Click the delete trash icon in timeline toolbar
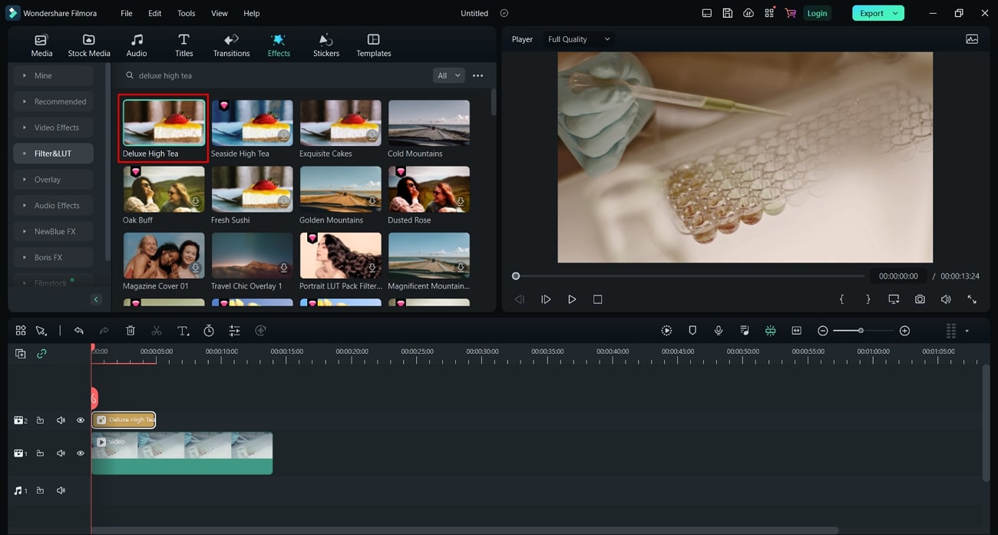 (131, 331)
